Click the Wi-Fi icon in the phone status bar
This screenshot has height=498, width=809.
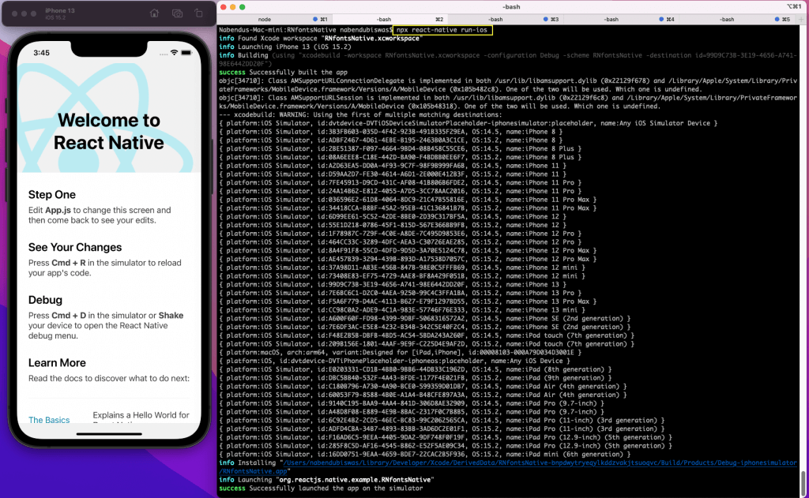(x=175, y=53)
